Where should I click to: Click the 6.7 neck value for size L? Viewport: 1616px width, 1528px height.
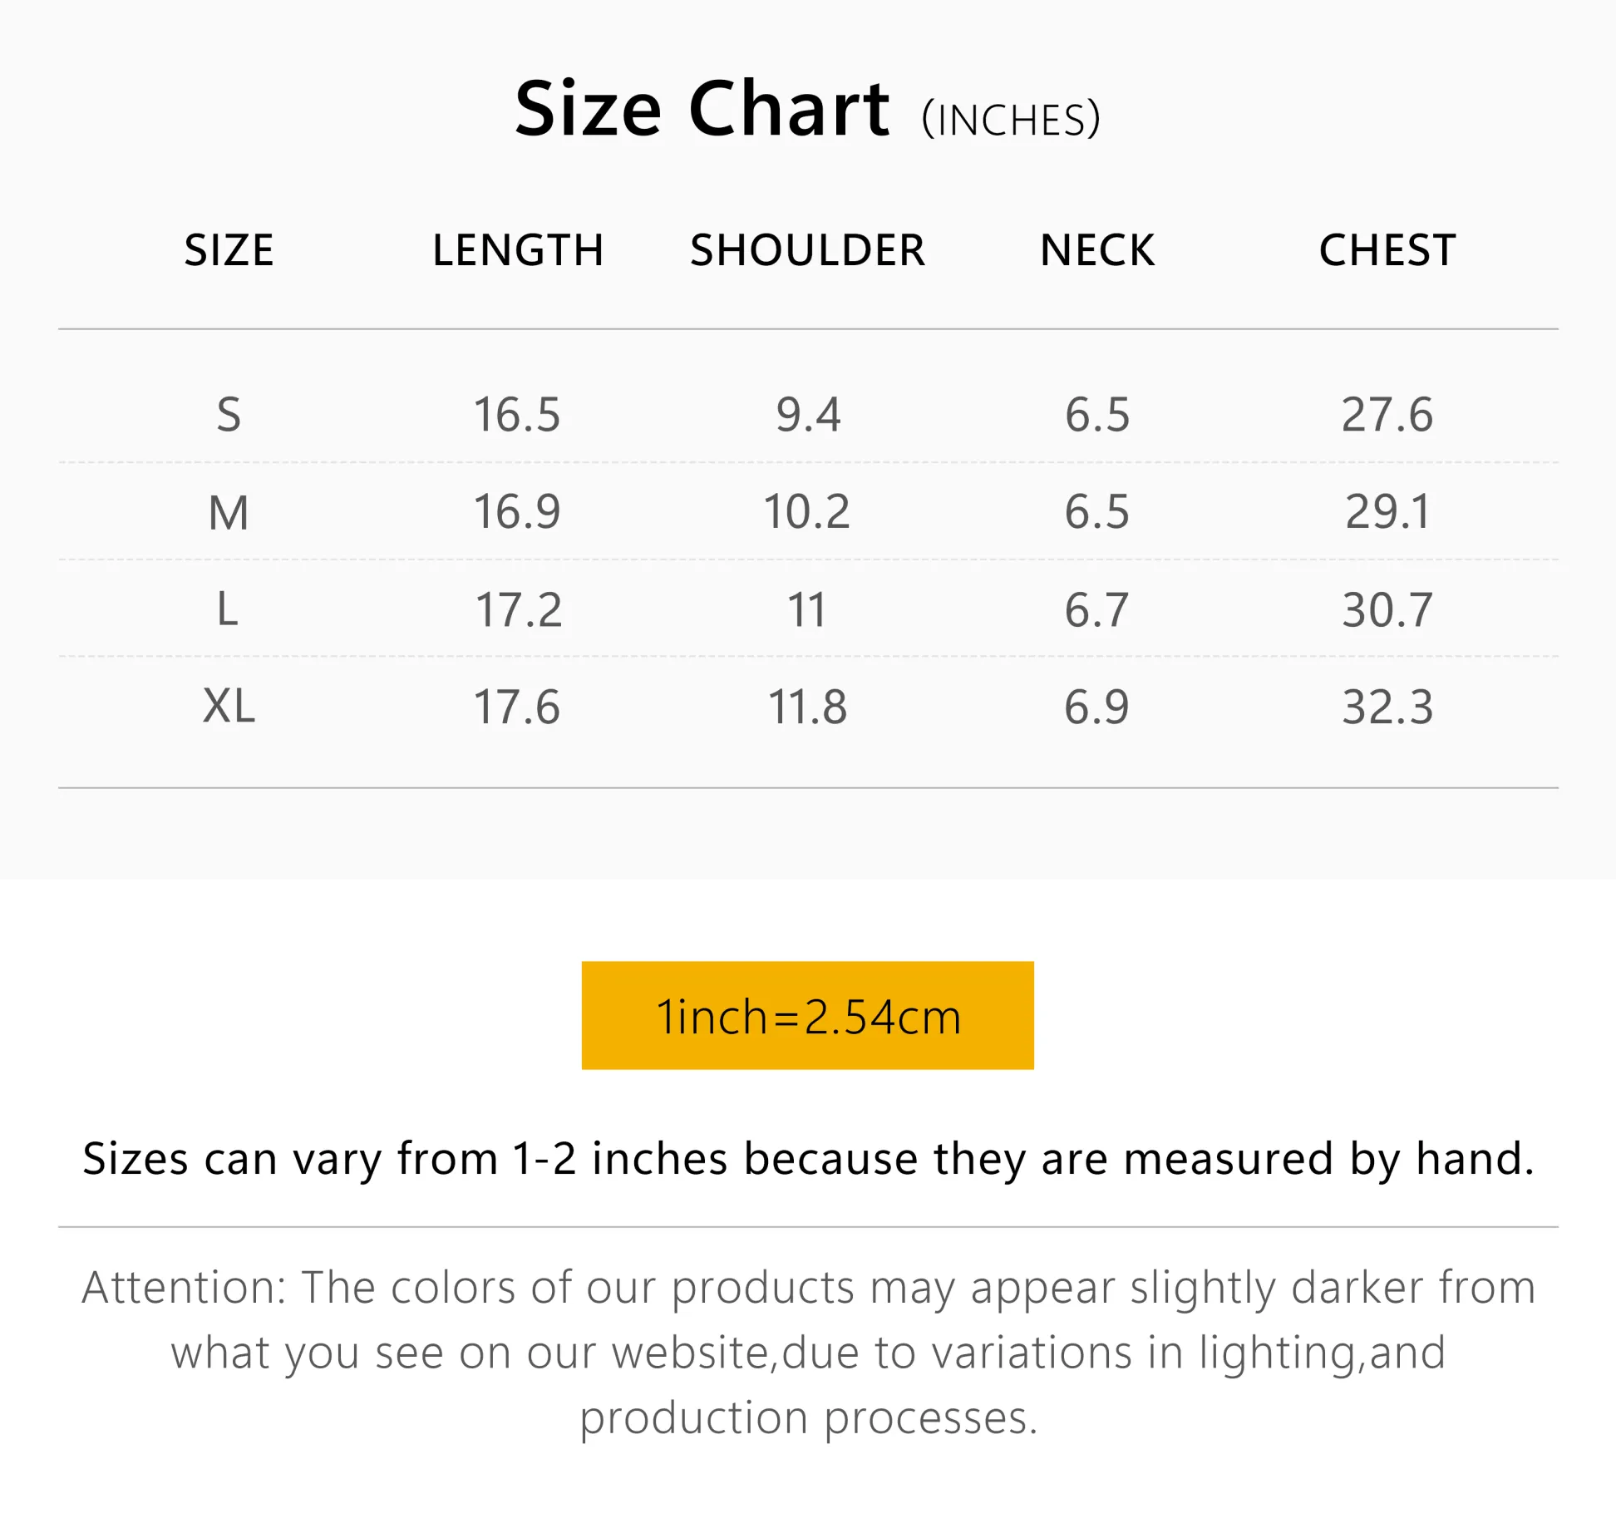click(x=1096, y=609)
